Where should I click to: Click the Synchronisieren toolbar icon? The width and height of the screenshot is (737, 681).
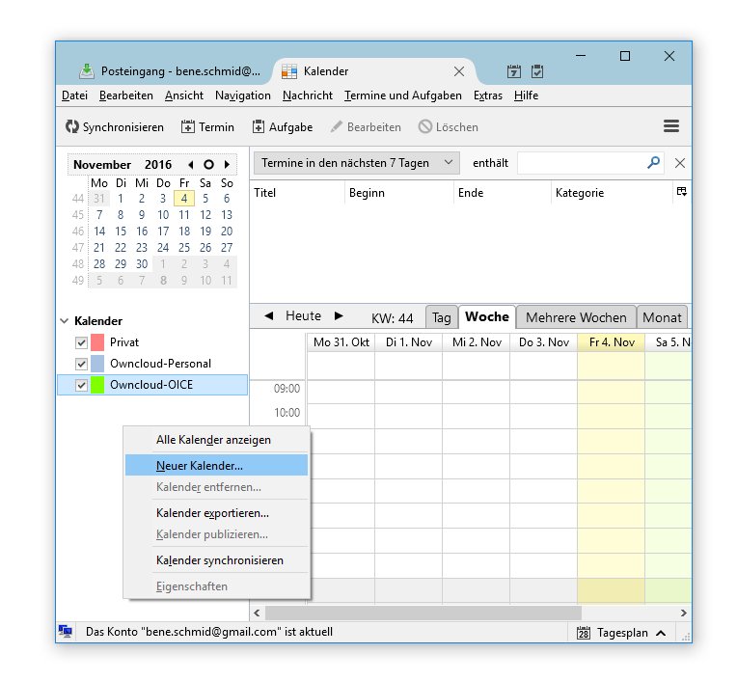click(72, 127)
